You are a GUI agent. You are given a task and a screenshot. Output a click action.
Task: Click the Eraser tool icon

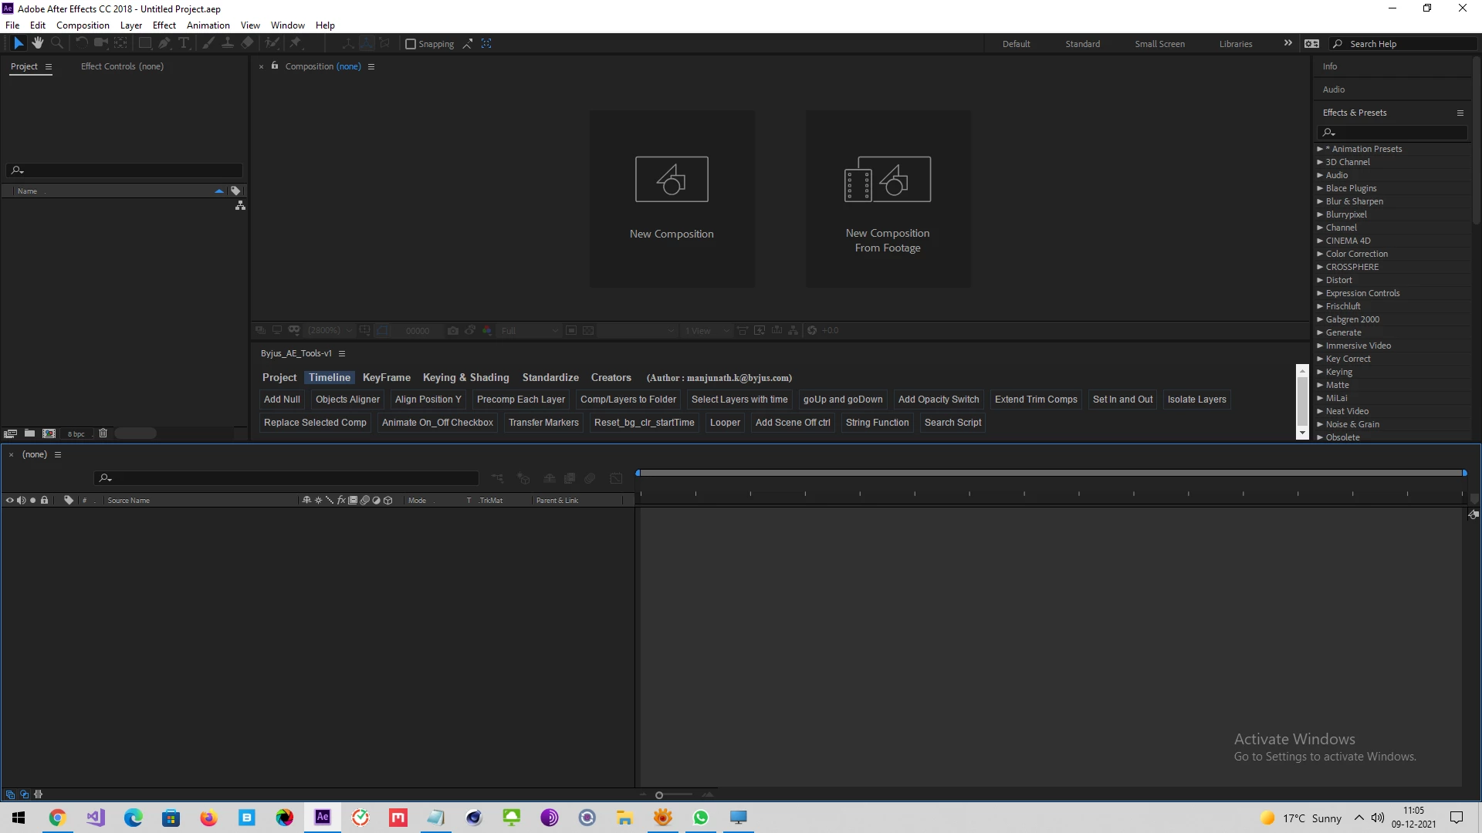[x=248, y=43]
